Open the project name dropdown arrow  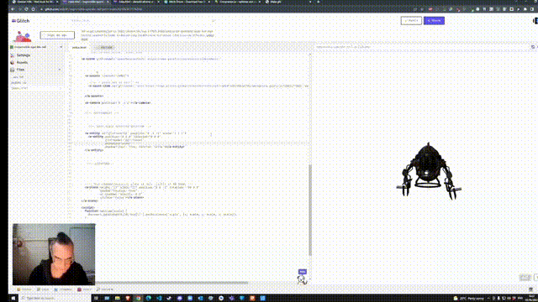point(61,47)
